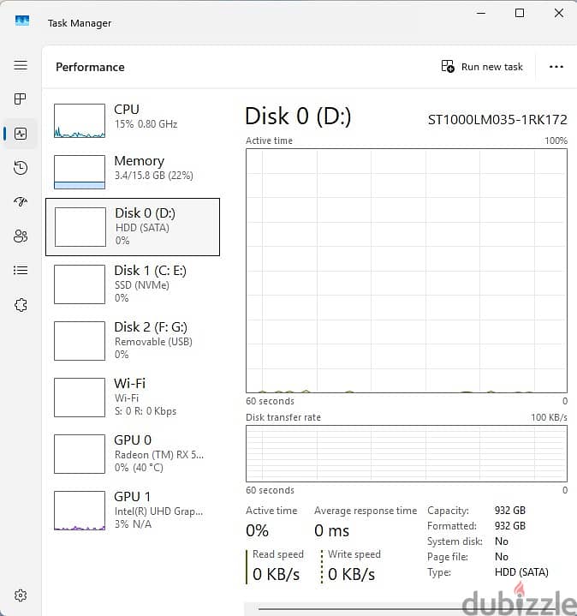Maximize the Task Manager window

tap(520, 13)
